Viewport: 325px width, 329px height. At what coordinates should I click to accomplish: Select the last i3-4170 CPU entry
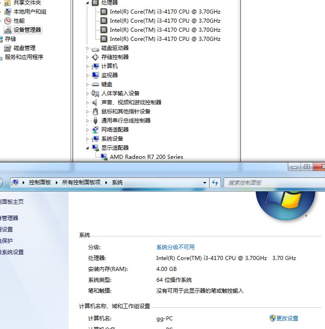click(165, 39)
